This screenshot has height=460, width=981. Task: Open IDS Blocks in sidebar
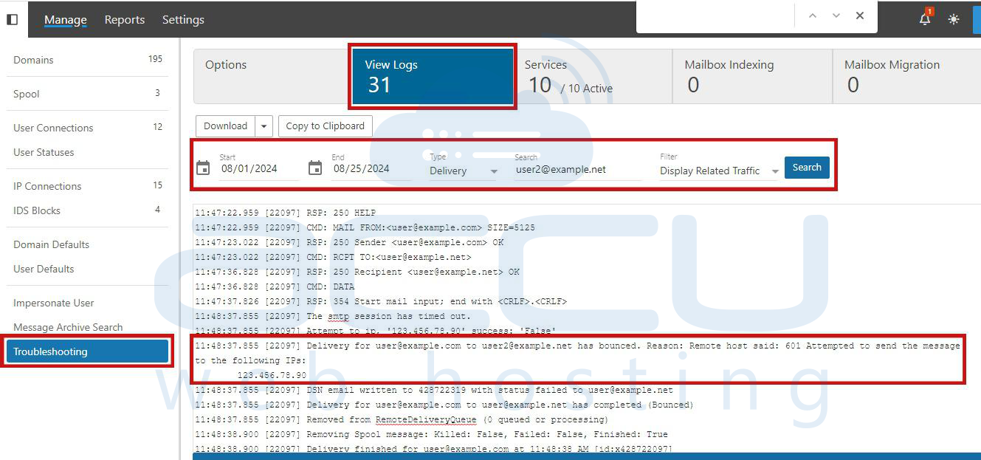pos(37,210)
